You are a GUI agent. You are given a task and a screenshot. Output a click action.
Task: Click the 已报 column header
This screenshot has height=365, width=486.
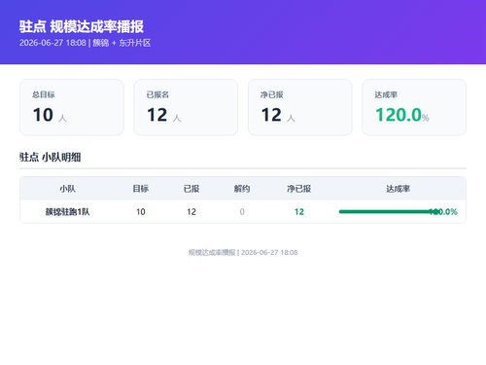click(x=191, y=189)
